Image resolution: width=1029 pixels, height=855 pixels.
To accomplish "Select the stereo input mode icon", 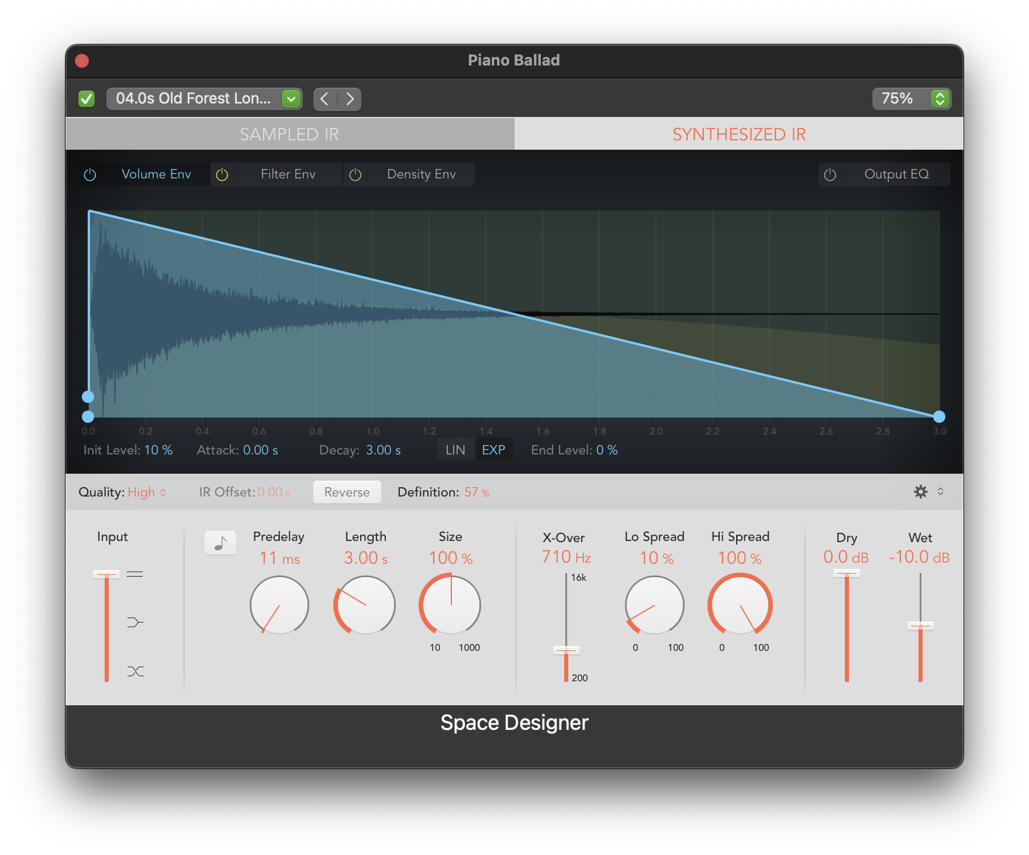I will click(x=135, y=574).
